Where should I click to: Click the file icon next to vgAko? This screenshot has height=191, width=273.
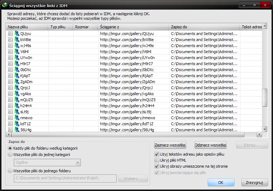(17, 94)
